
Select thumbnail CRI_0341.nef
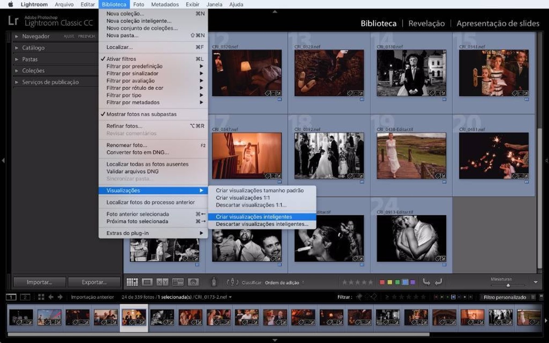coord(494,73)
